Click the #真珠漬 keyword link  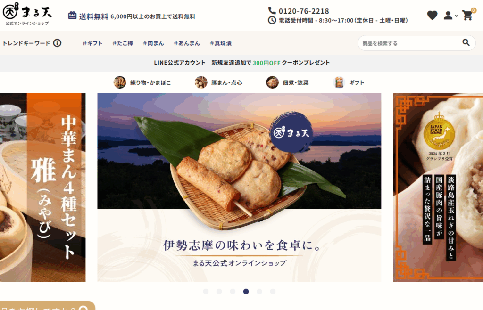tap(221, 43)
